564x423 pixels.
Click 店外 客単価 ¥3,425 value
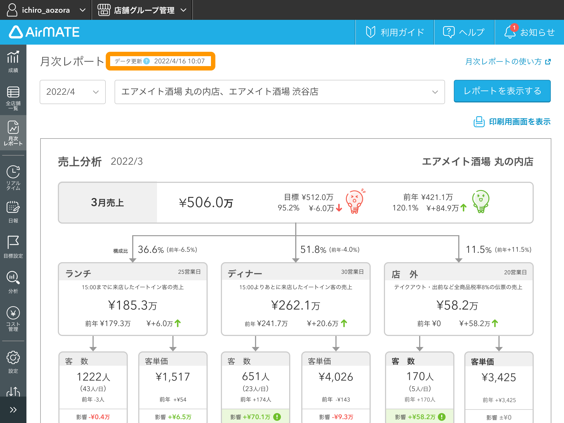(x=499, y=377)
